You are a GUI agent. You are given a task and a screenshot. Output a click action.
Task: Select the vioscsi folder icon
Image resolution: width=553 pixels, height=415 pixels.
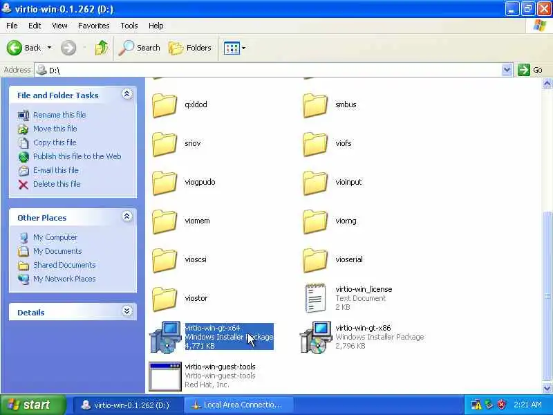click(165, 260)
